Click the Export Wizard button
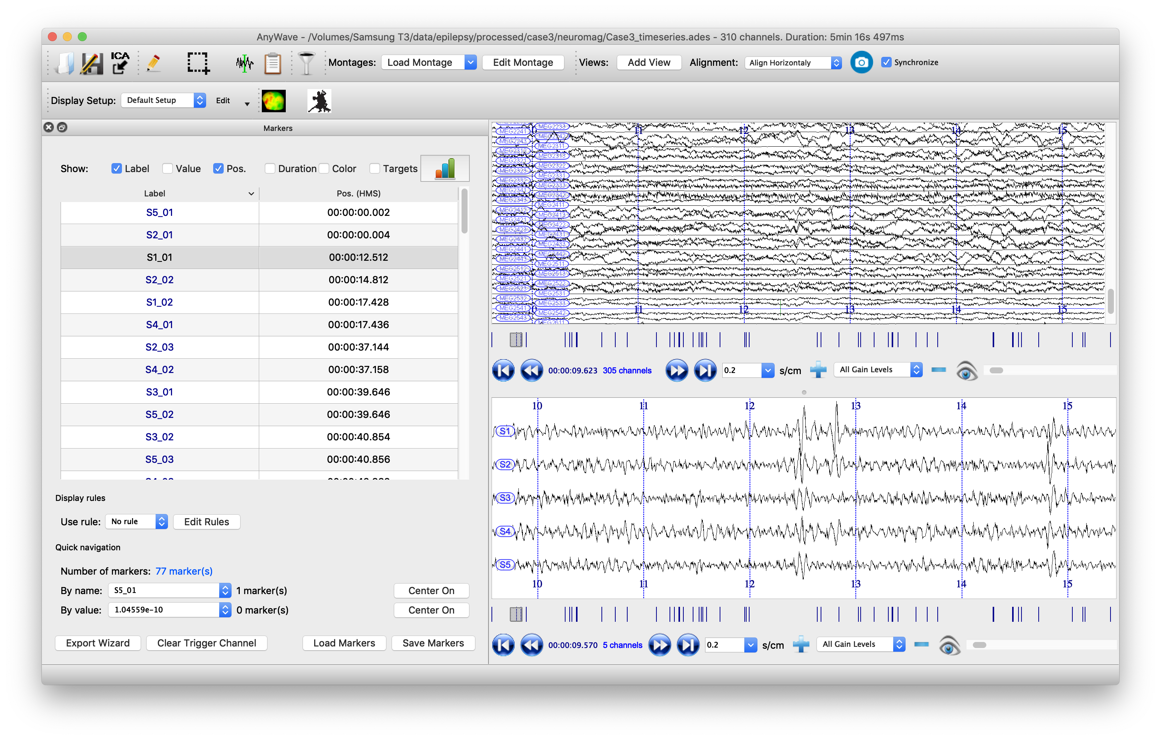This screenshot has width=1161, height=740. pyautogui.click(x=98, y=643)
